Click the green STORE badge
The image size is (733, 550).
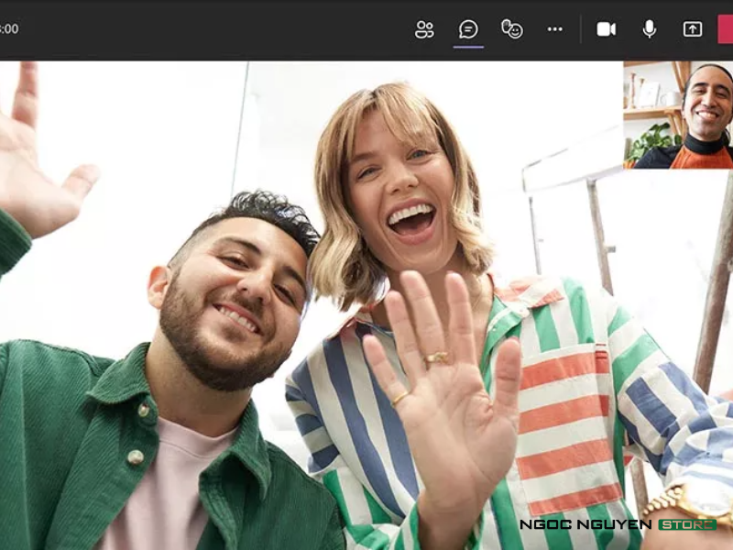click(x=687, y=524)
